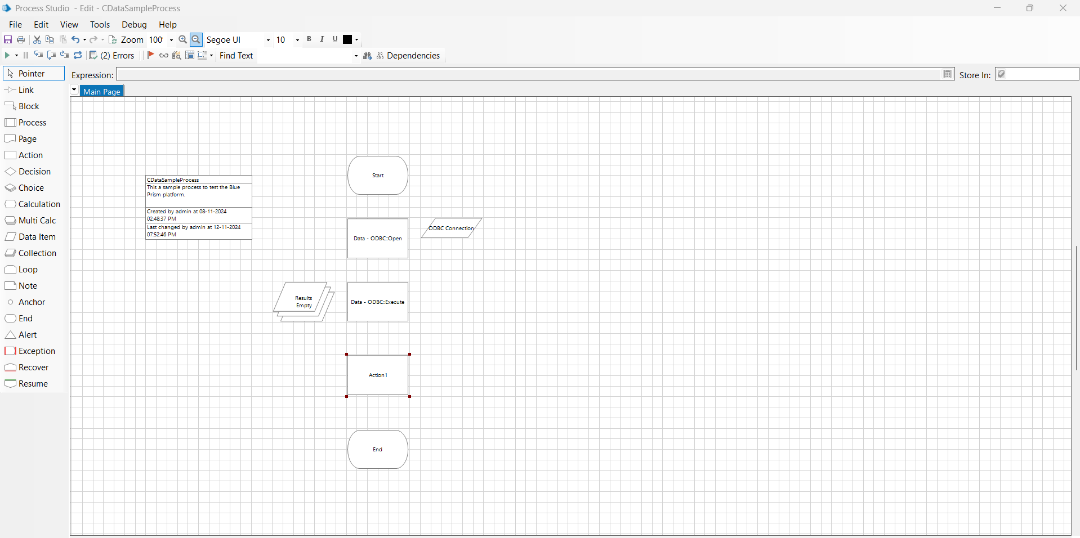Viewport: 1080px width, 538px height.
Task: Click the find binoculars icon
Action: pos(368,56)
